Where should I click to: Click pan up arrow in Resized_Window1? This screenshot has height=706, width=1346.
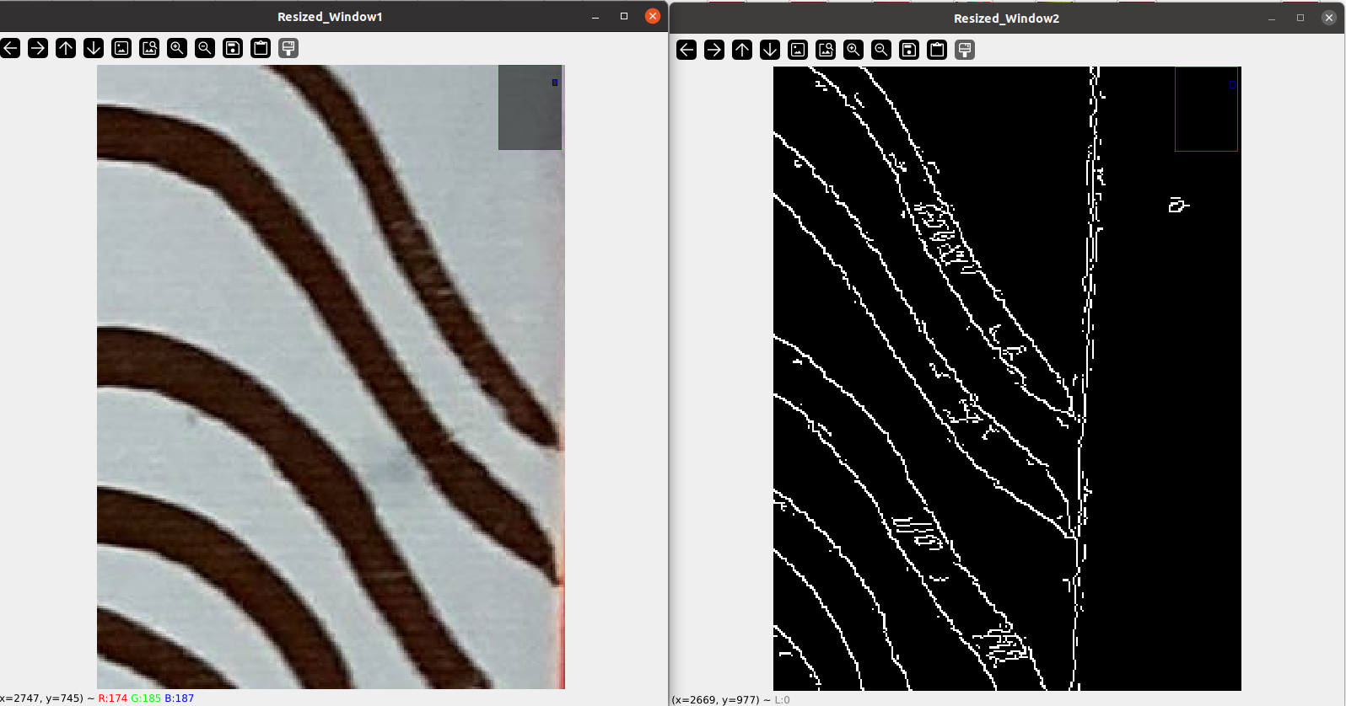(66, 48)
